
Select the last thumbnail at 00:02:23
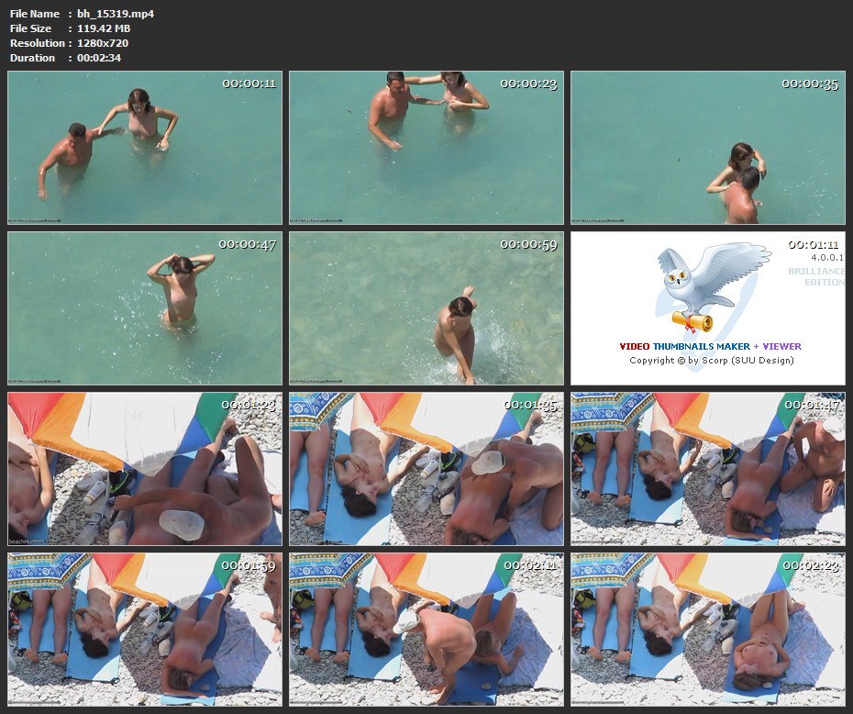tap(707, 629)
